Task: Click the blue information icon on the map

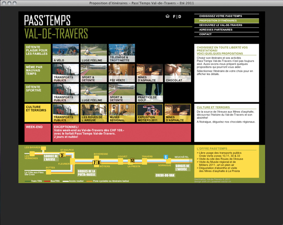Action: point(166,157)
